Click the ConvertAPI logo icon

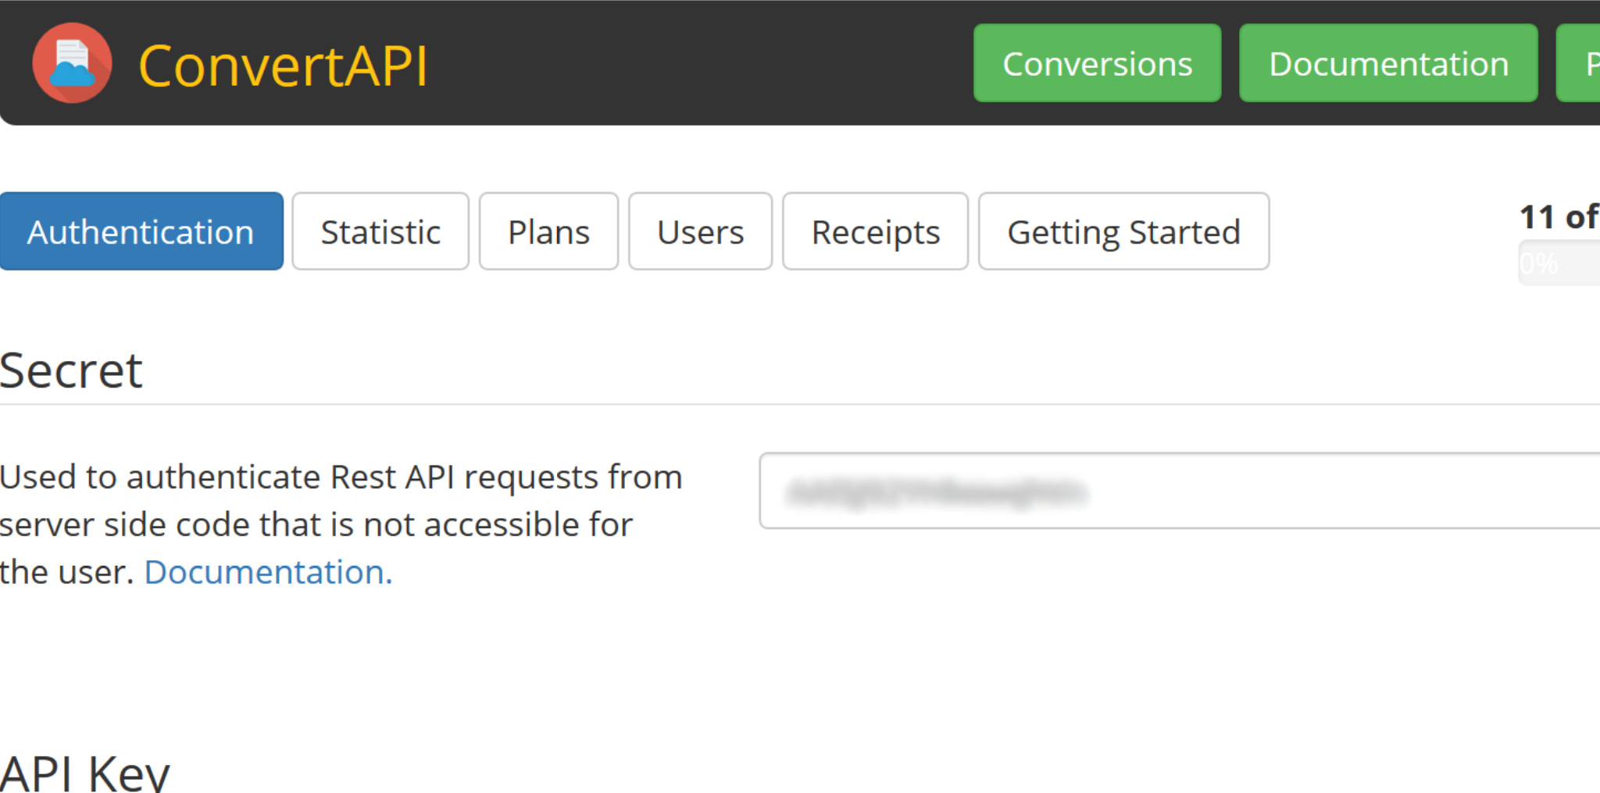[x=72, y=63]
